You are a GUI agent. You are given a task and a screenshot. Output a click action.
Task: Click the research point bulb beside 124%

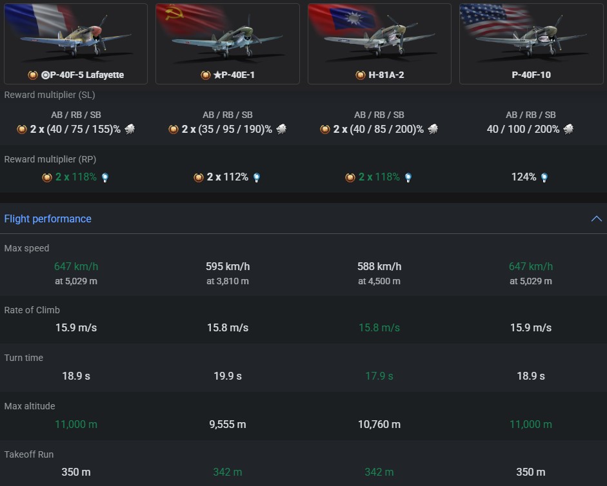coord(544,177)
